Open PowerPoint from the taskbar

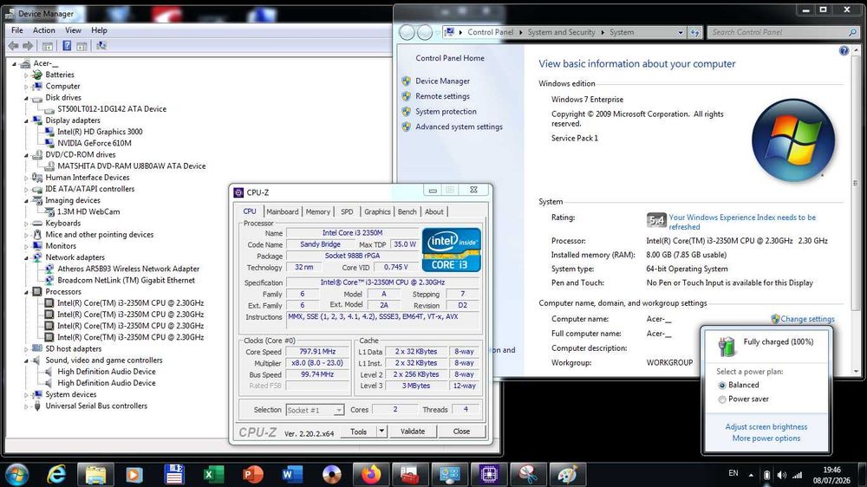pos(252,474)
